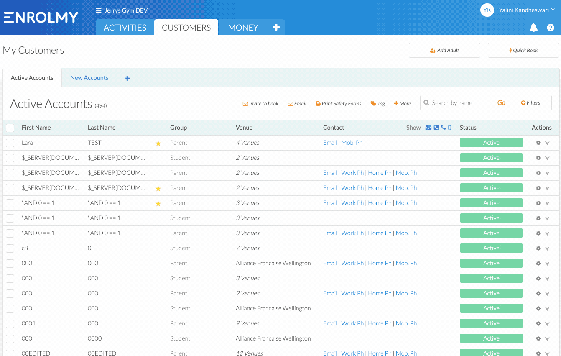Open the notifications bell icon
561x356 pixels.
tap(534, 28)
